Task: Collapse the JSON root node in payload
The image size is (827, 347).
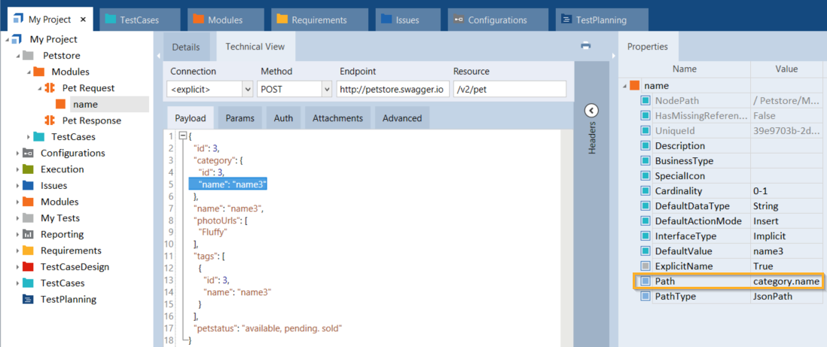Action: [182, 136]
